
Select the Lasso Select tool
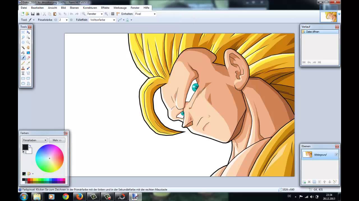[23, 37]
